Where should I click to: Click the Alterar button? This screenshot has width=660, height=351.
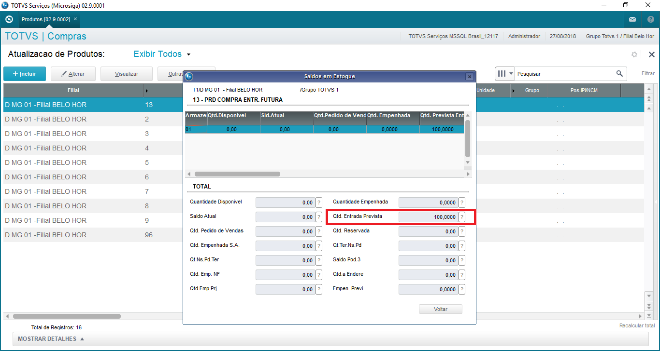[x=73, y=74]
